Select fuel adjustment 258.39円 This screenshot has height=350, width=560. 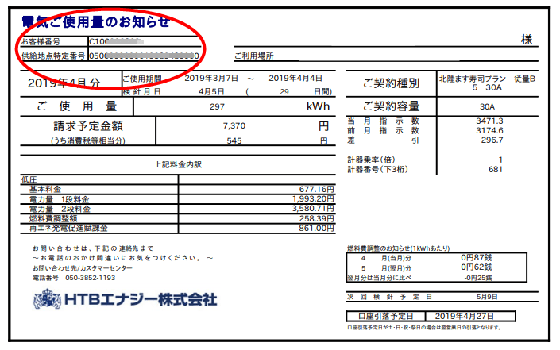click(x=316, y=218)
